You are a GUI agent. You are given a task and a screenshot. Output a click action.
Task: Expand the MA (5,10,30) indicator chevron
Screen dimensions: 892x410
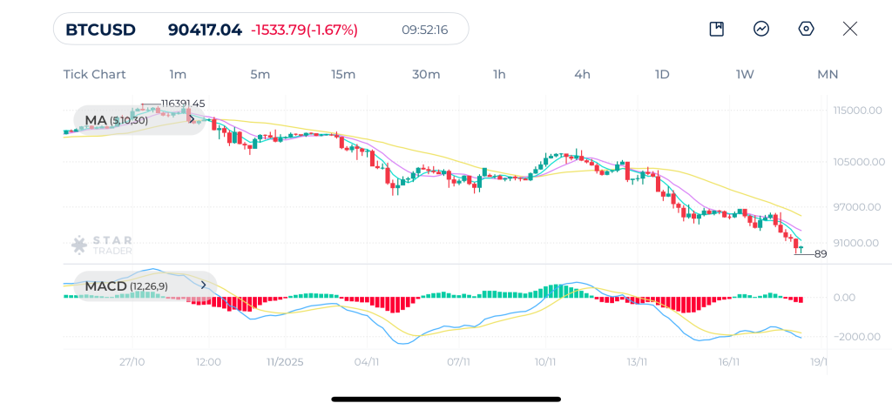(x=192, y=120)
